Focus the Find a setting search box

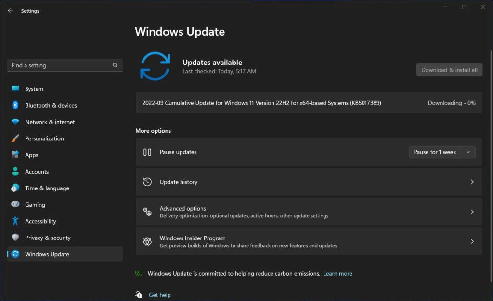(x=65, y=65)
